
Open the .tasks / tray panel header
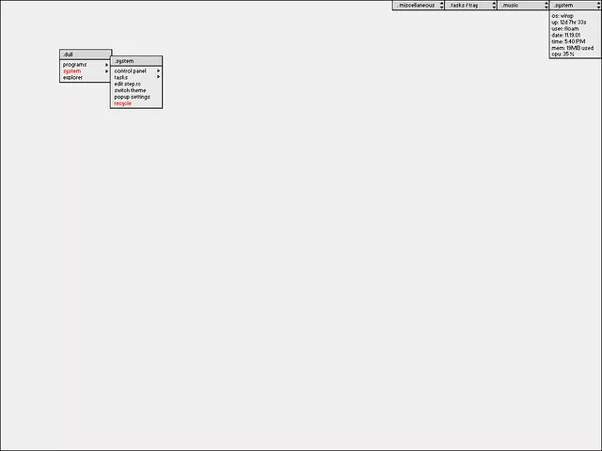tap(466, 6)
